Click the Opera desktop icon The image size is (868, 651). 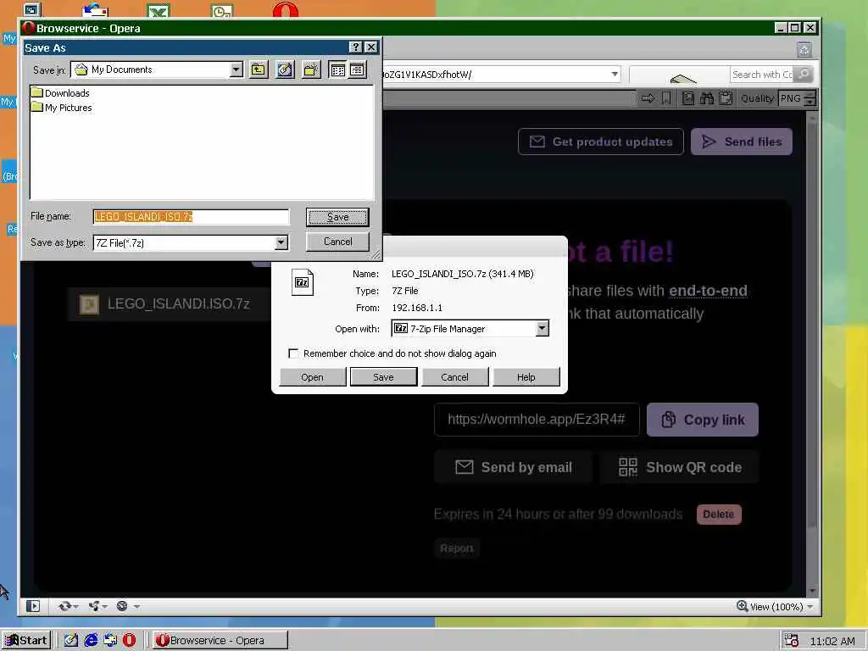286,10
